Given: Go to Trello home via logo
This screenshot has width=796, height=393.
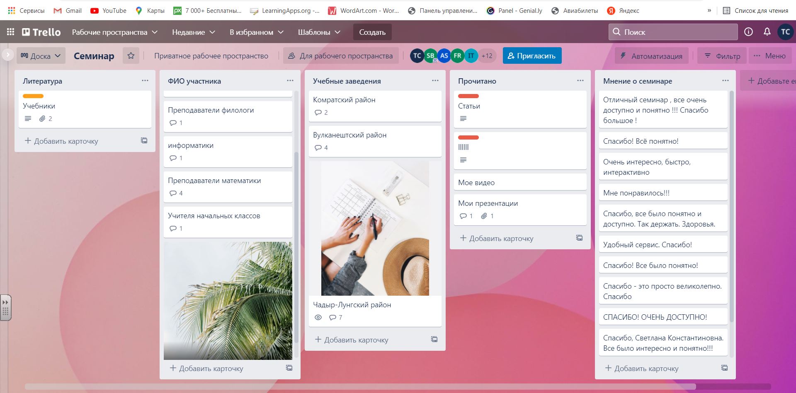Looking at the screenshot, I should [41, 32].
